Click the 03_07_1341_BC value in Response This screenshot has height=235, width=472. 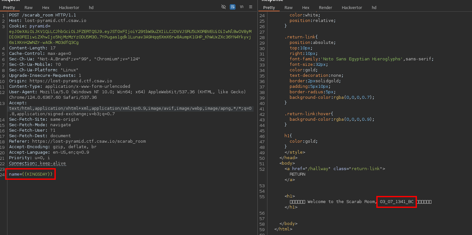point(396,202)
